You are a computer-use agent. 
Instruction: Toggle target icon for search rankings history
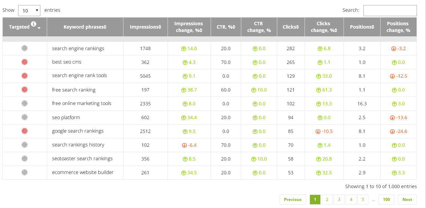(x=25, y=145)
